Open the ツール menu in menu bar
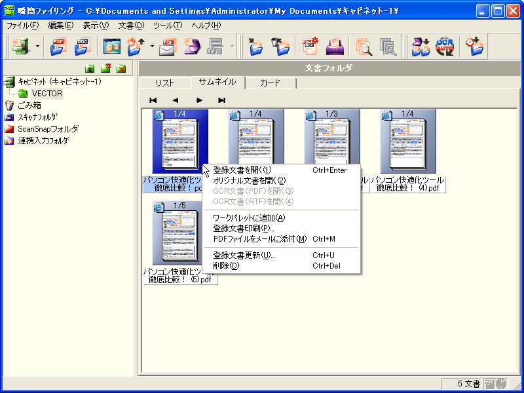524x393 pixels. 167,26
